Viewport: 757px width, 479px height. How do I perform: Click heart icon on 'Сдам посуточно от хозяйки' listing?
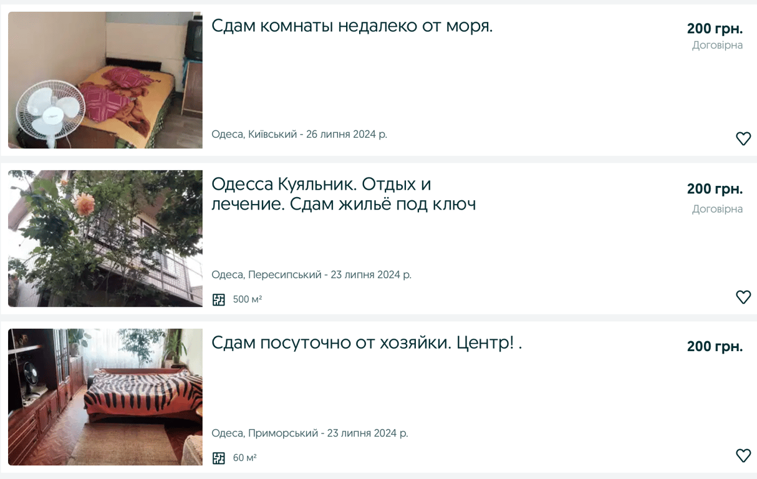[743, 455]
